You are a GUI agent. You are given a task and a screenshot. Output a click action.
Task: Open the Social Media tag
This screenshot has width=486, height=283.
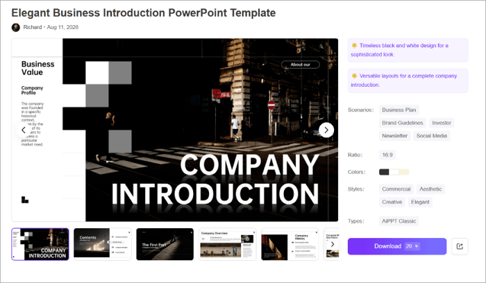click(x=431, y=136)
